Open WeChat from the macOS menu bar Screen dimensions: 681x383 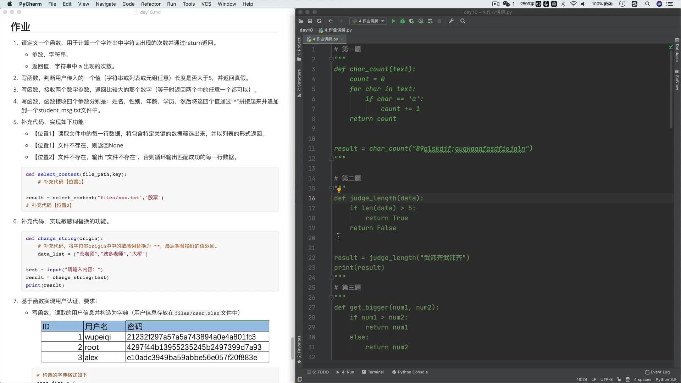pos(506,4)
